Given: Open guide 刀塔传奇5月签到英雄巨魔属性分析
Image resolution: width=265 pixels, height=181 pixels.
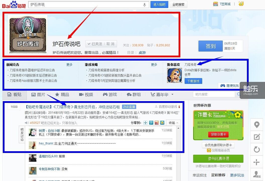Looking at the screenshot, I should pyautogui.click(x=112, y=81).
